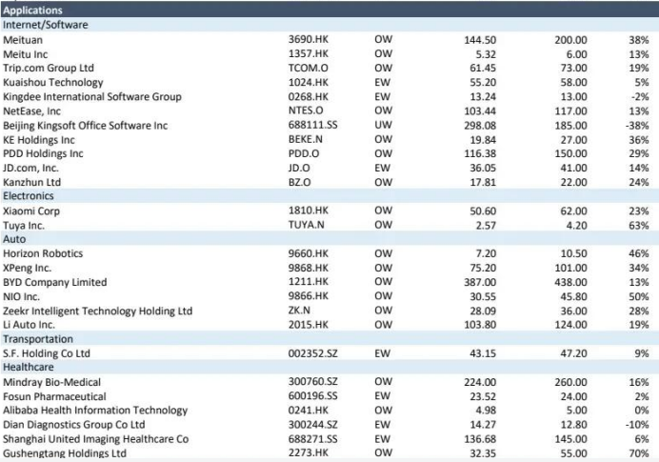This screenshot has width=659, height=462.
Task: Click Dian Diagnostics Group Co Ltd
Action: pos(73,425)
